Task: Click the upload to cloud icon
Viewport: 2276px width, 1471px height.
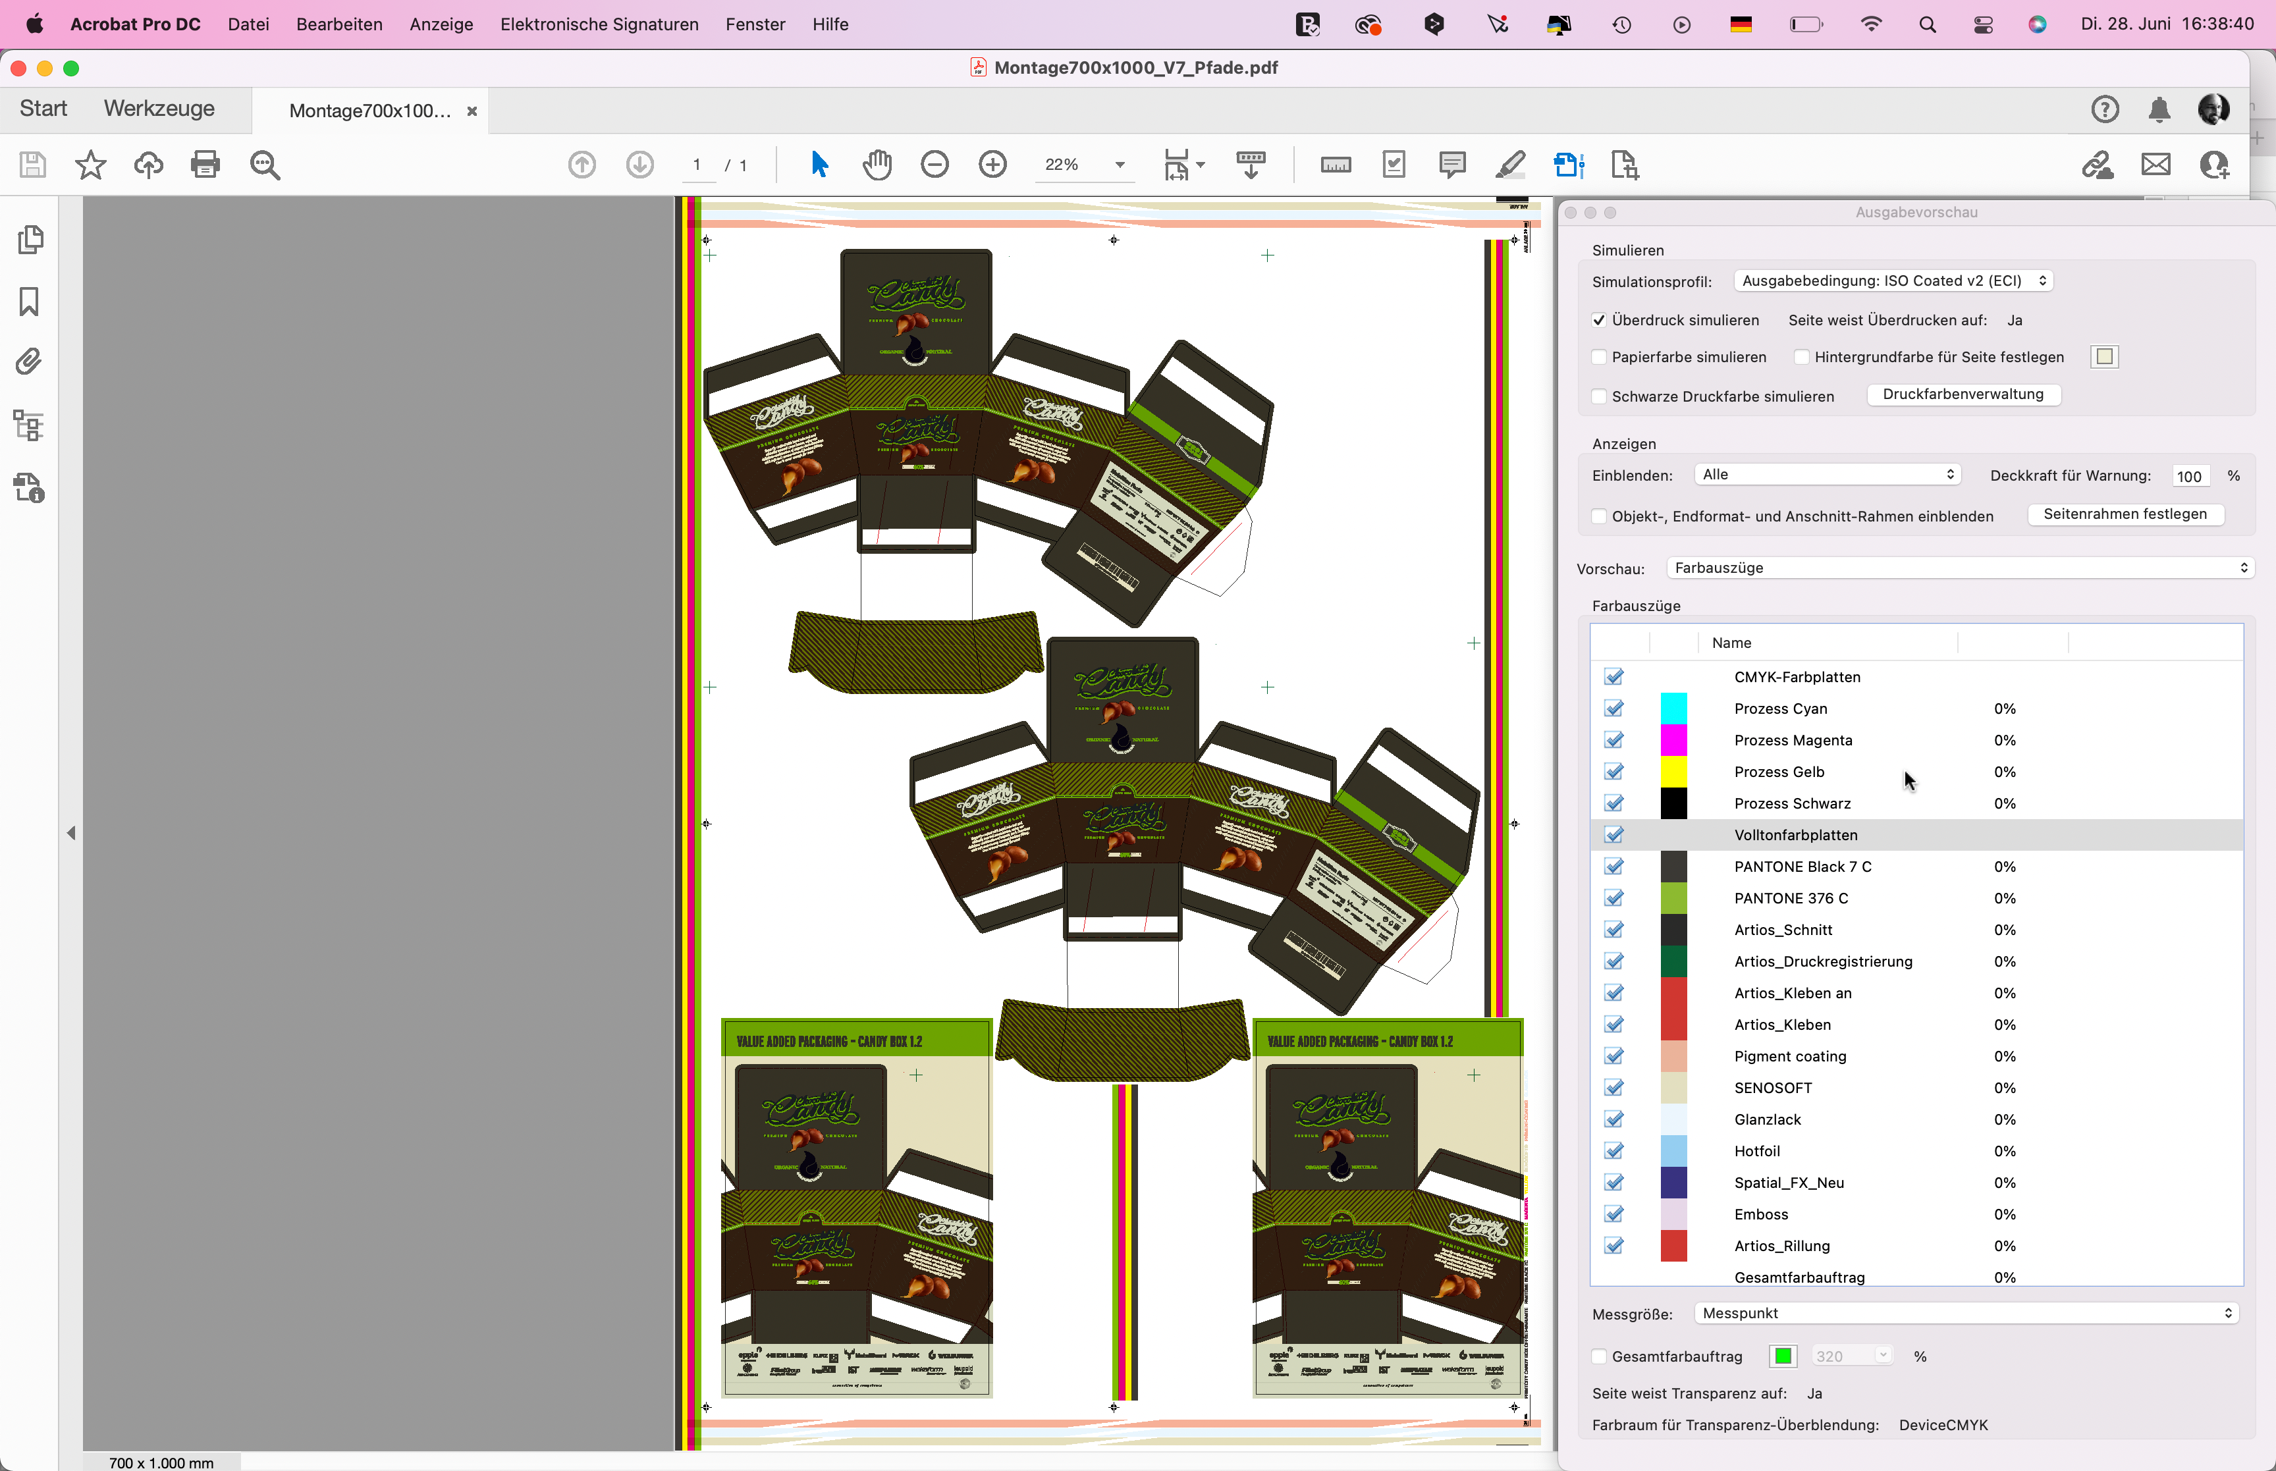Action: coord(148,165)
